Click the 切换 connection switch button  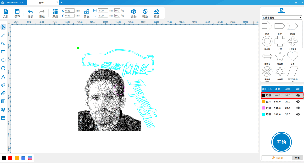pyautogui.click(x=297, y=158)
